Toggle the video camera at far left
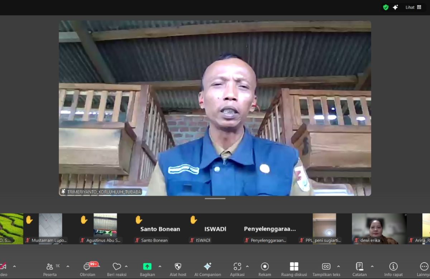The width and height of the screenshot is (430, 279). point(3,266)
